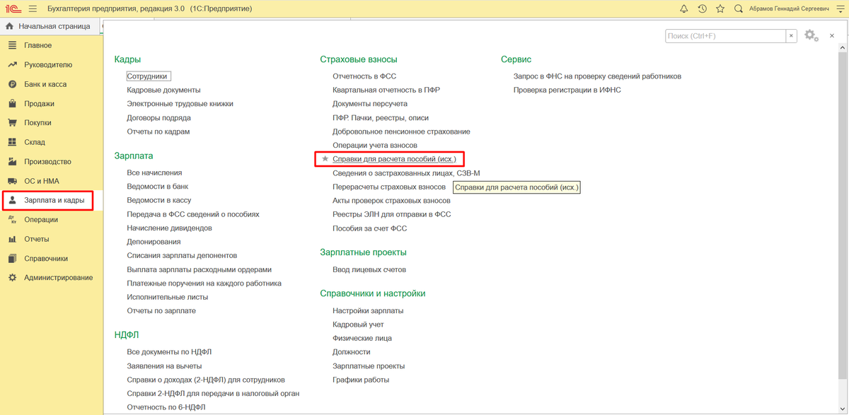
Task: Clear the search field with its x button
Action: [792, 36]
